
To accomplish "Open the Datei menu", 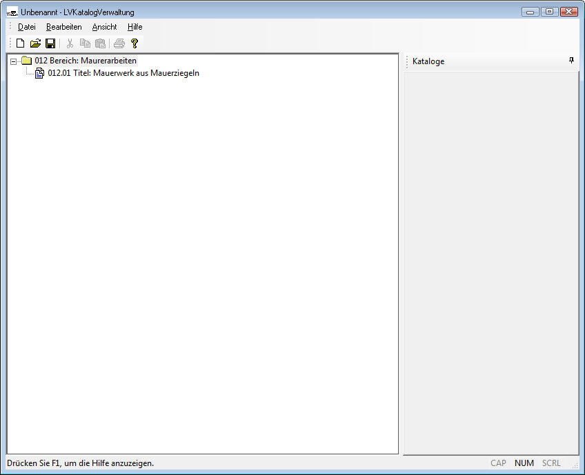I will coord(26,27).
